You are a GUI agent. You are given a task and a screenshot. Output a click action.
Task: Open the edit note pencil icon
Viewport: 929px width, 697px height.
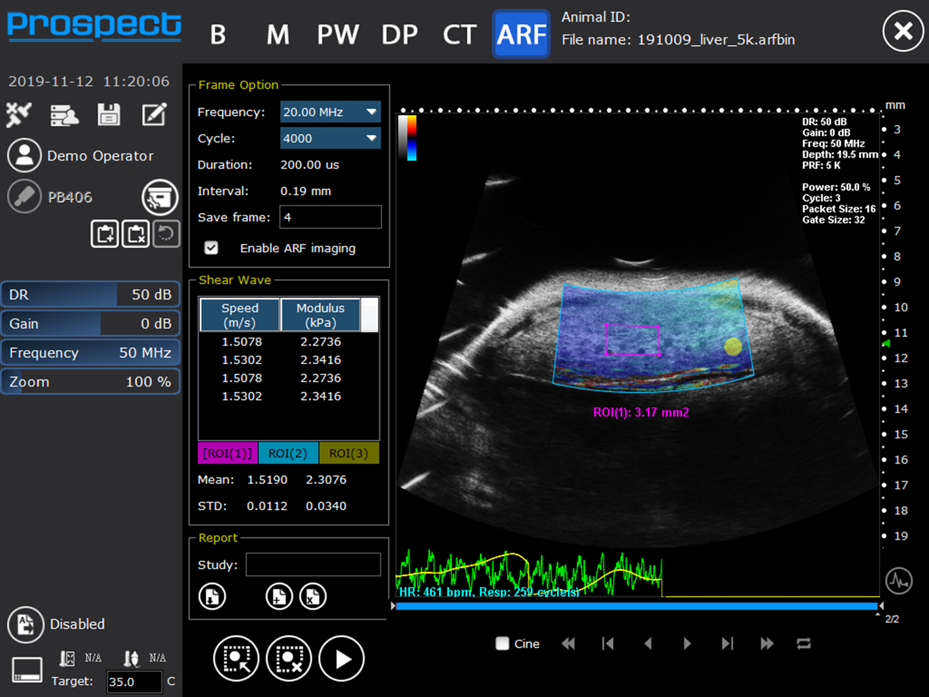(154, 114)
